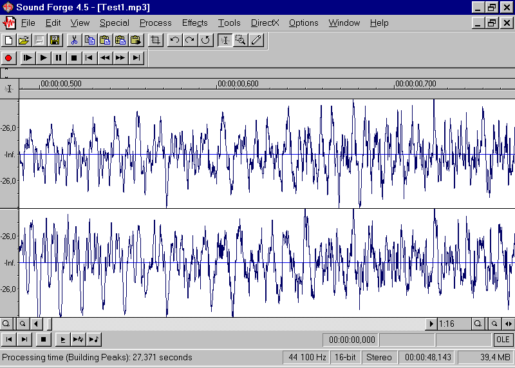Select the Cut scissors icon
Screen dimensions: 515x368
point(74,40)
